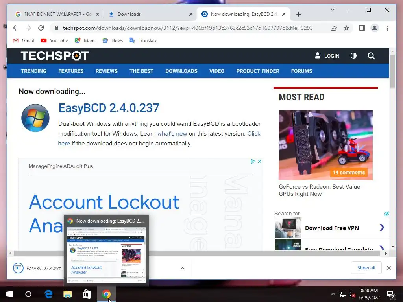Close the FNAF BONNET WALLPAPER tab
Screen dimensions: 403x302
tap(98, 14)
